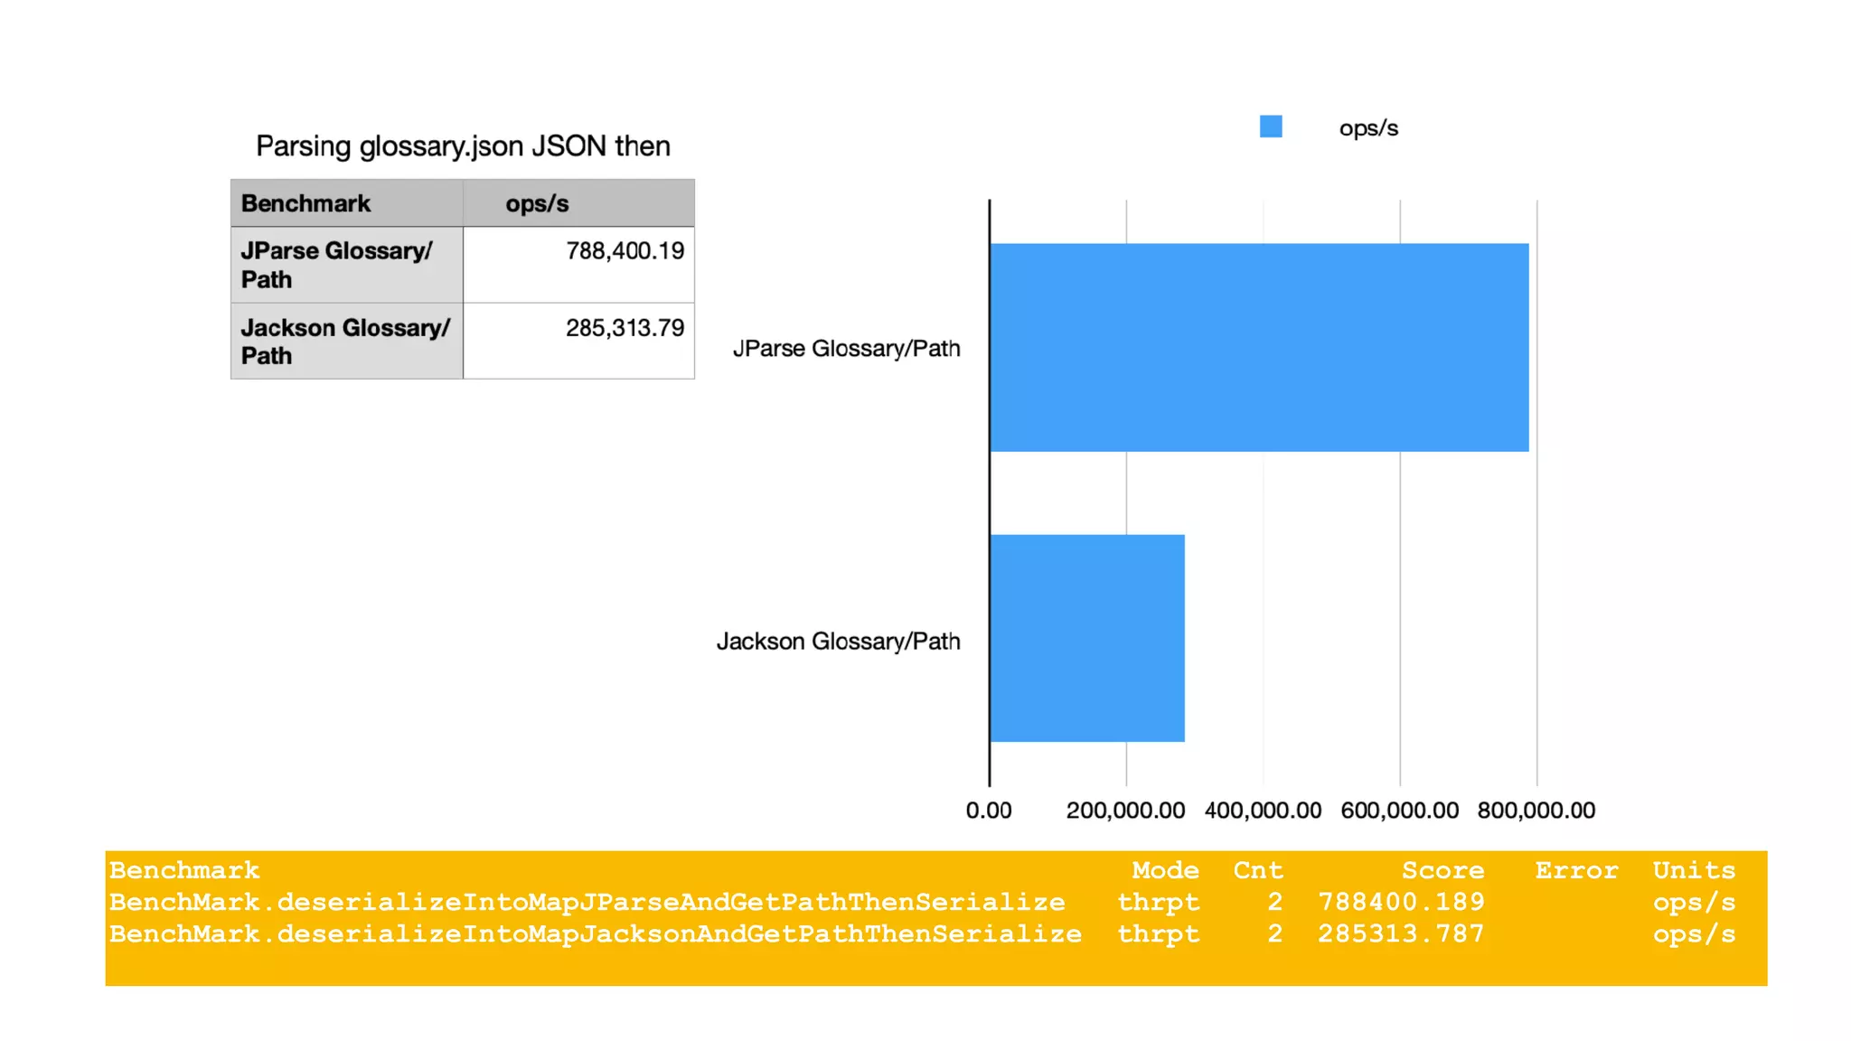
Task: Click the Score column heading in the yellow box
Action: click(1442, 870)
